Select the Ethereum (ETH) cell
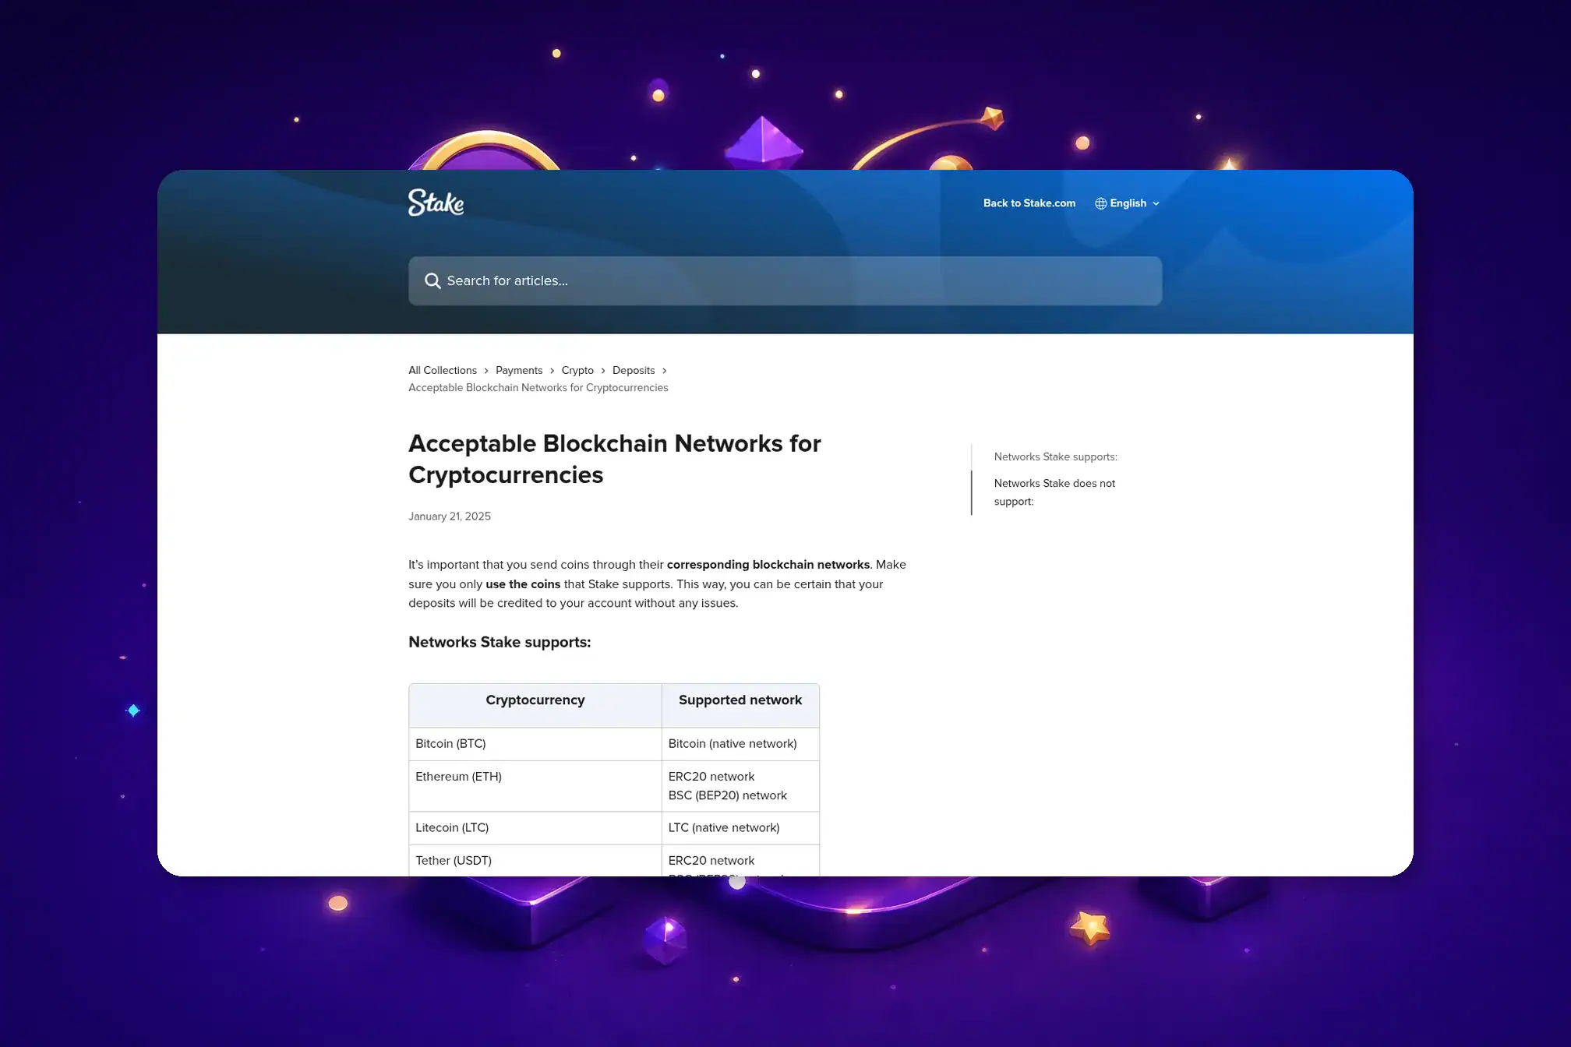Viewport: 1571px width, 1047px height. click(535, 786)
